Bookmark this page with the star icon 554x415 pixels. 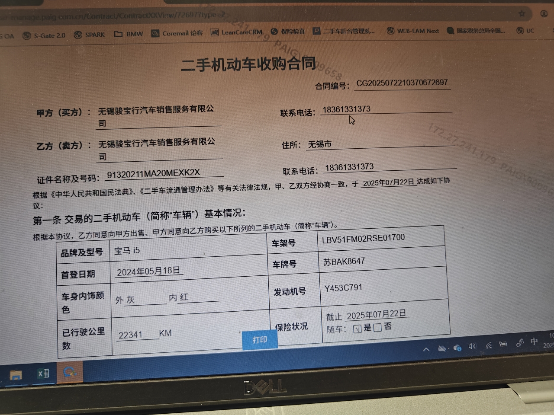[522, 13]
